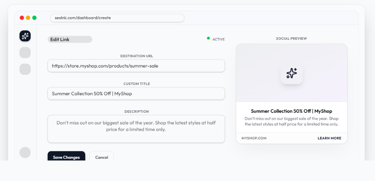This screenshot has height=181, width=375.
Task: Close the window with the red button
Action: pyautogui.click(x=22, y=18)
